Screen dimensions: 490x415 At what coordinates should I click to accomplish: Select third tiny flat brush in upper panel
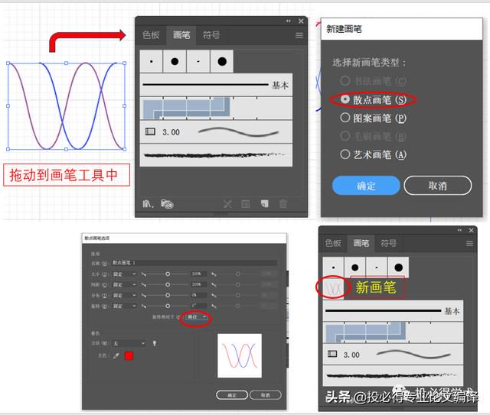pyautogui.click(x=198, y=61)
